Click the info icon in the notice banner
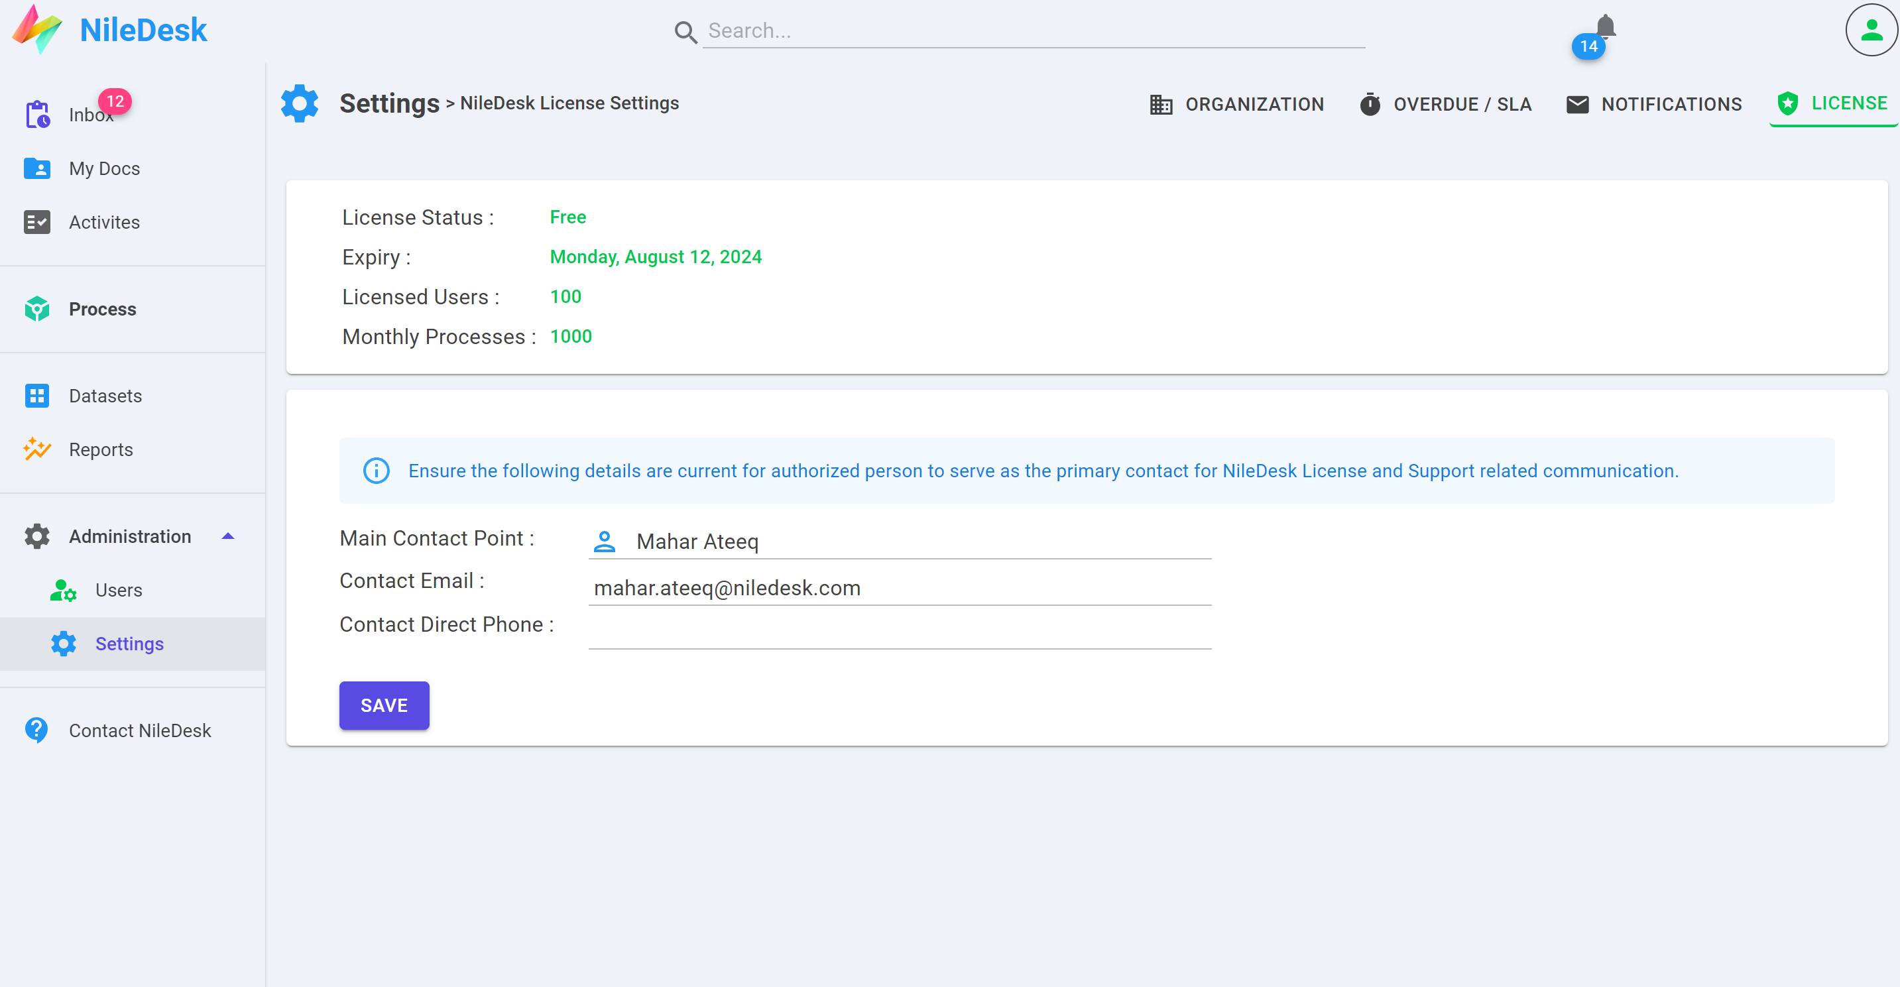The image size is (1900, 987). 376,471
